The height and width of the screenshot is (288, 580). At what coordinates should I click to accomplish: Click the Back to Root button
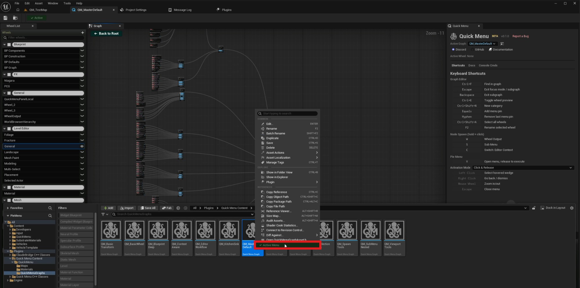[106, 34]
